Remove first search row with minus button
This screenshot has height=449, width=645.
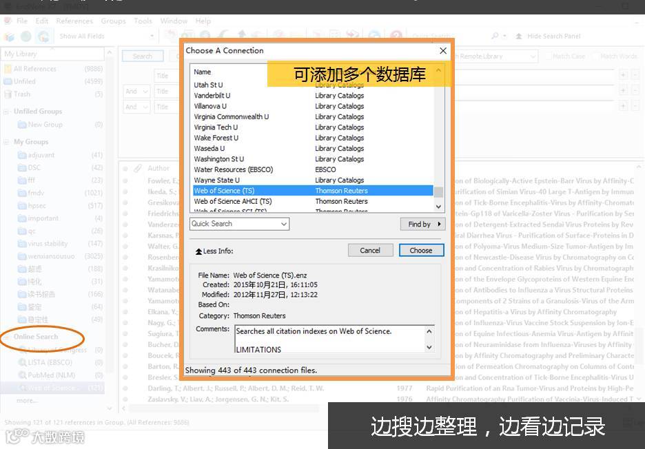click(x=635, y=75)
